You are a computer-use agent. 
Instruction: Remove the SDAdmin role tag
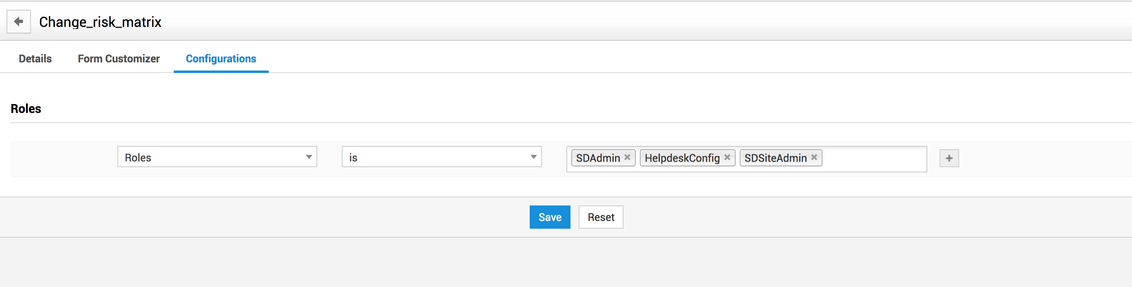[x=627, y=157]
